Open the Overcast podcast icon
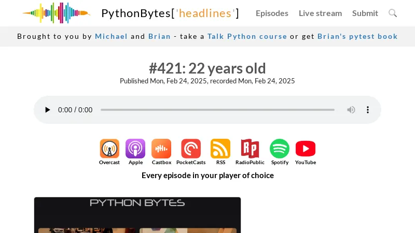The image size is (415, 233). (x=109, y=149)
